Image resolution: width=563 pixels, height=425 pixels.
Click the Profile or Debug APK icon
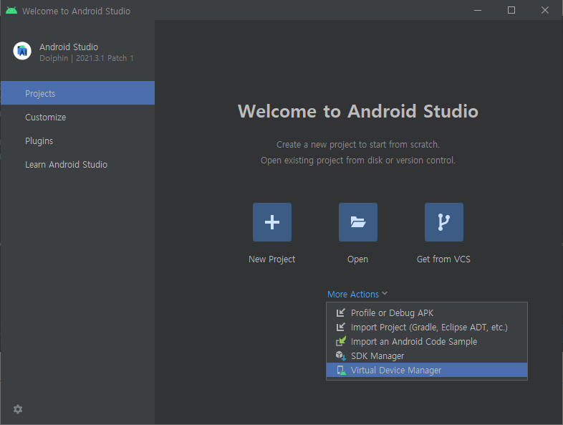(x=340, y=312)
